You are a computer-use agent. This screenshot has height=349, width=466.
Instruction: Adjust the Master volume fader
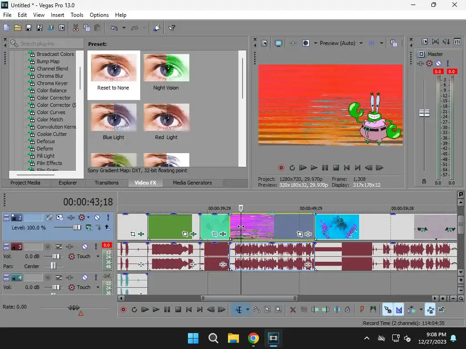point(424,113)
